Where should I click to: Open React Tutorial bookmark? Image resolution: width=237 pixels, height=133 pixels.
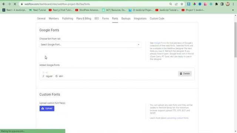37,10
